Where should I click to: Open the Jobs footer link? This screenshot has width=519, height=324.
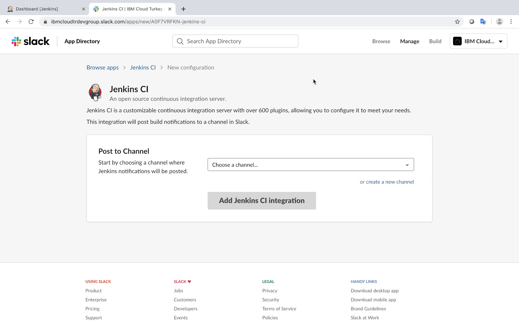click(178, 291)
